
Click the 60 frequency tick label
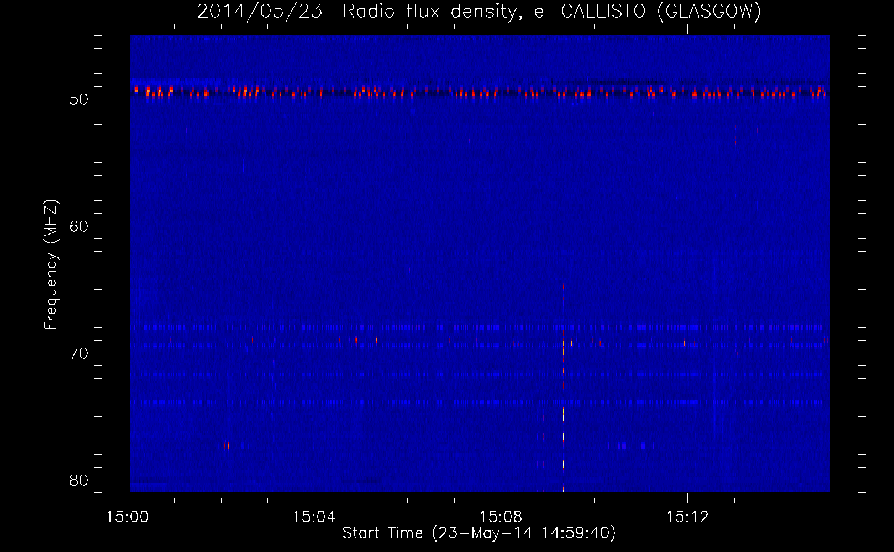[79, 226]
